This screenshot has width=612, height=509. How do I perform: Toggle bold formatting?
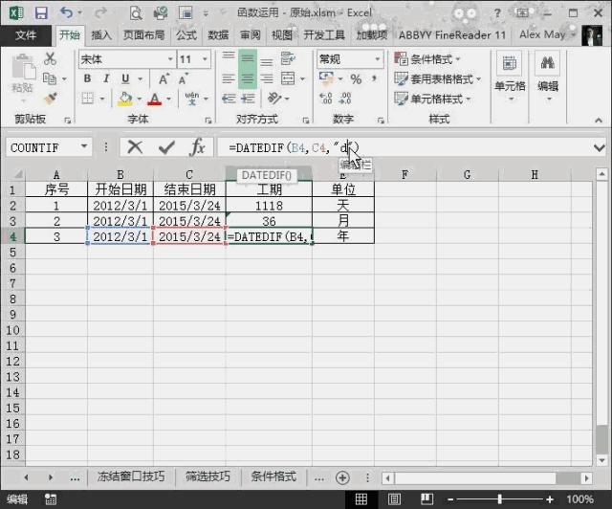point(87,78)
